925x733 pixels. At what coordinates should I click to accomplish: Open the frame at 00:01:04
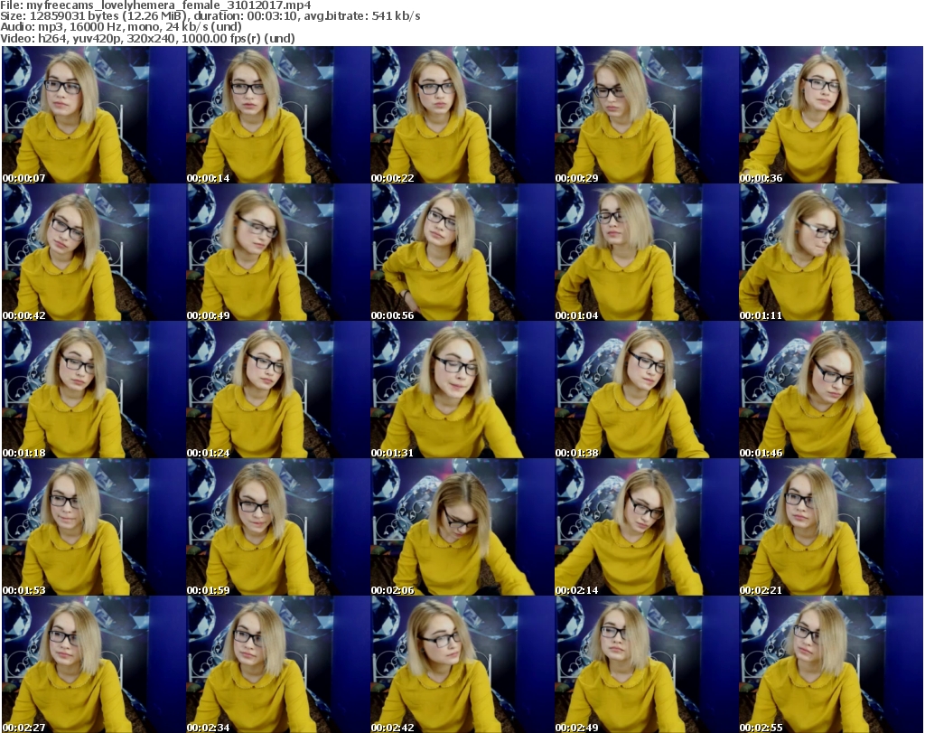[x=647, y=252]
